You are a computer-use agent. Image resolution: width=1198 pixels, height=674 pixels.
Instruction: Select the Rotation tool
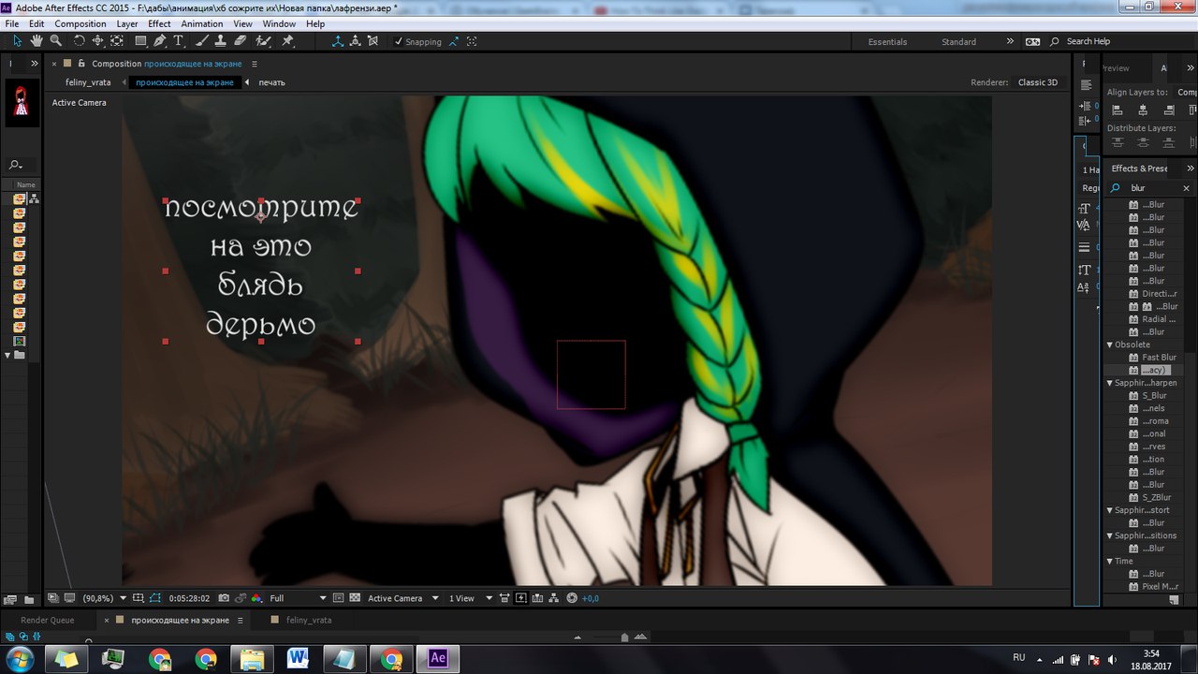(79, 41)
